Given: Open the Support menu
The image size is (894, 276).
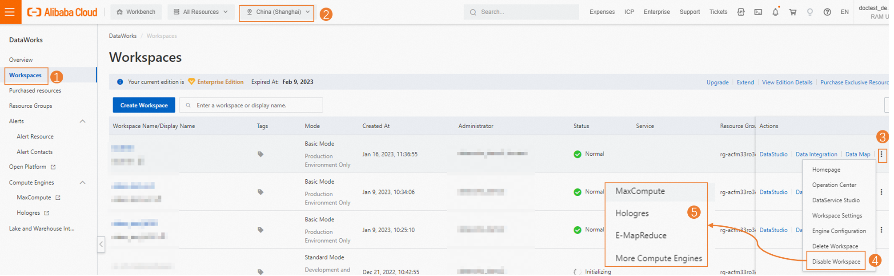Looking at the screenshot, I should [690, 12].
